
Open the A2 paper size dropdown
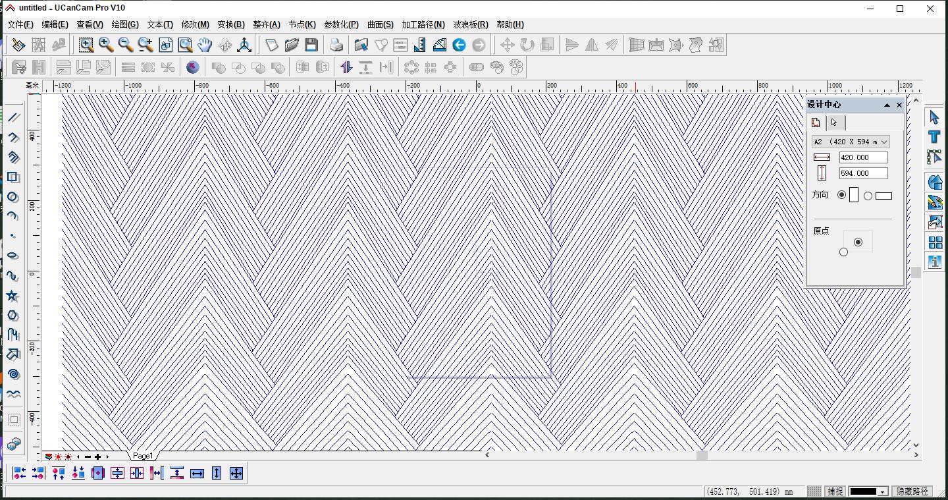click(851, 142)
